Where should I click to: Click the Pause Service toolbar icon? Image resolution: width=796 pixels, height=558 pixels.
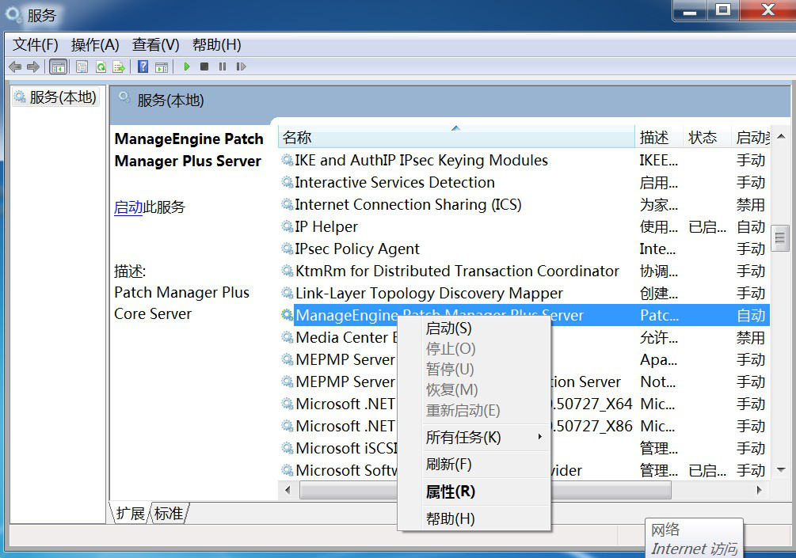tap(223, 66)
